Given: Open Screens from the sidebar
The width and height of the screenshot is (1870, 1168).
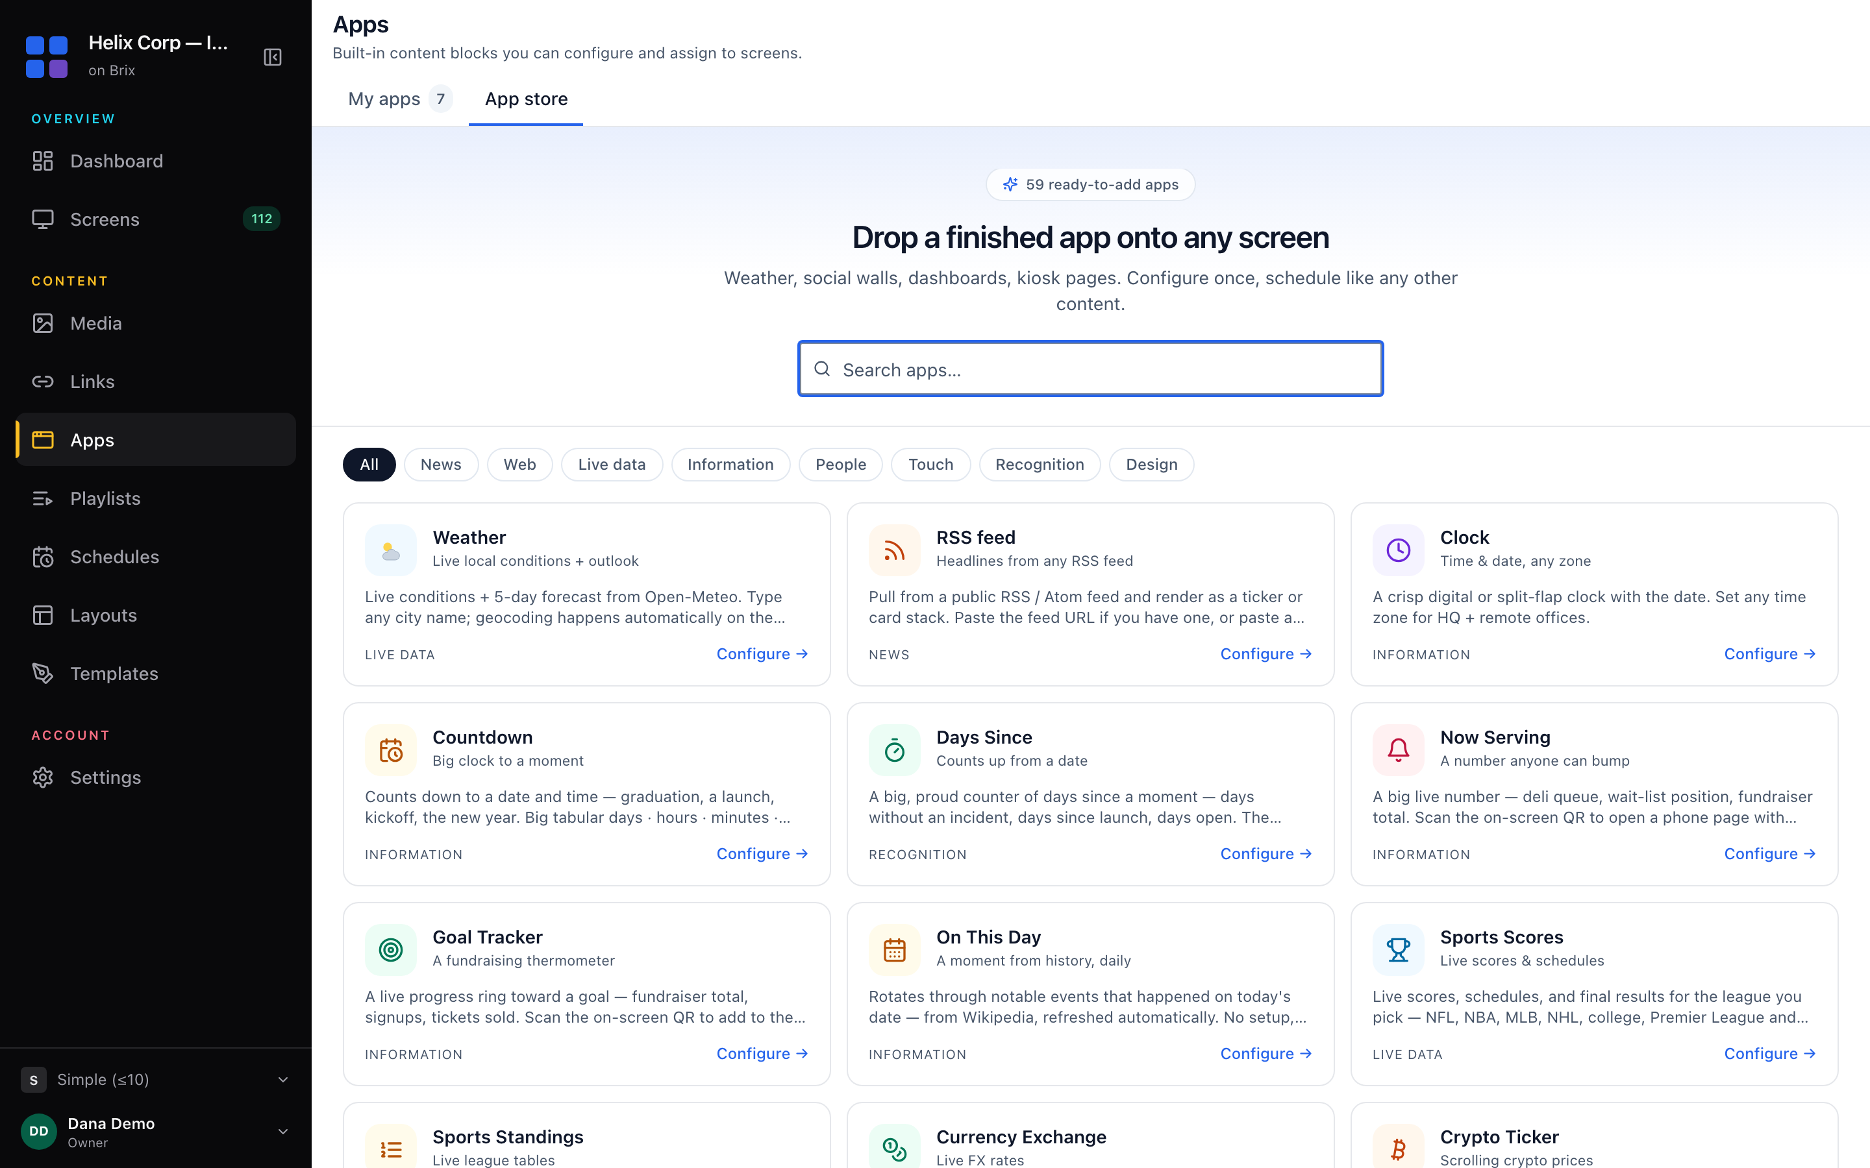Looking at the screenshot, I should pos(155,219).
